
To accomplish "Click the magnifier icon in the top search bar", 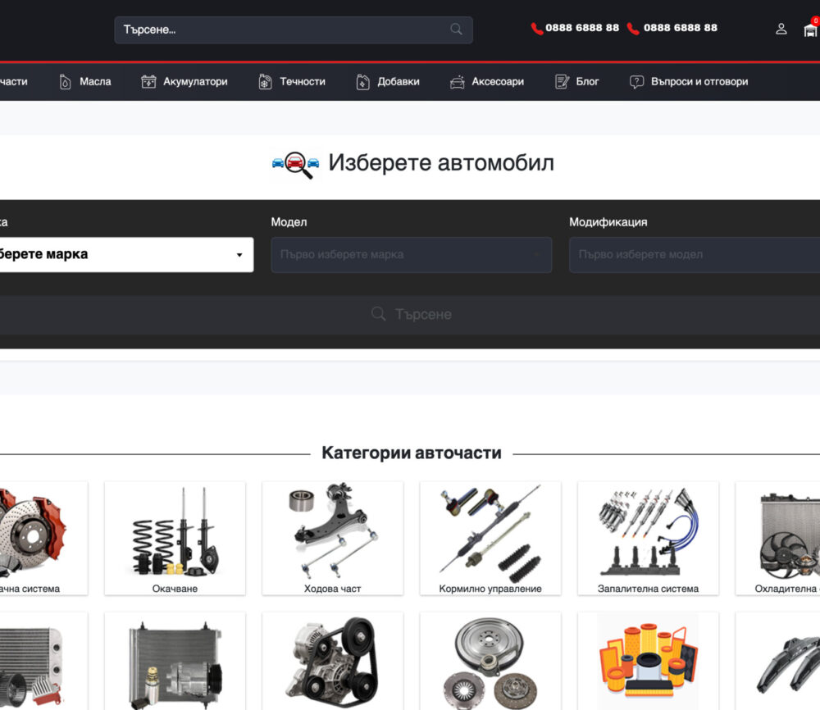I will [456, 30].
